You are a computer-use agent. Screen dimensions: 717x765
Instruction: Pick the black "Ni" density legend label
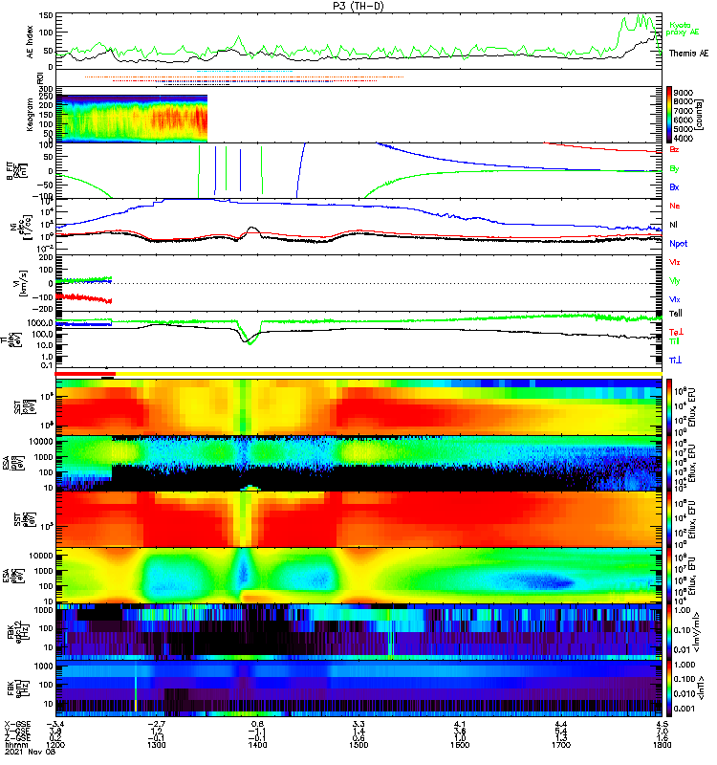coord(673,225)
